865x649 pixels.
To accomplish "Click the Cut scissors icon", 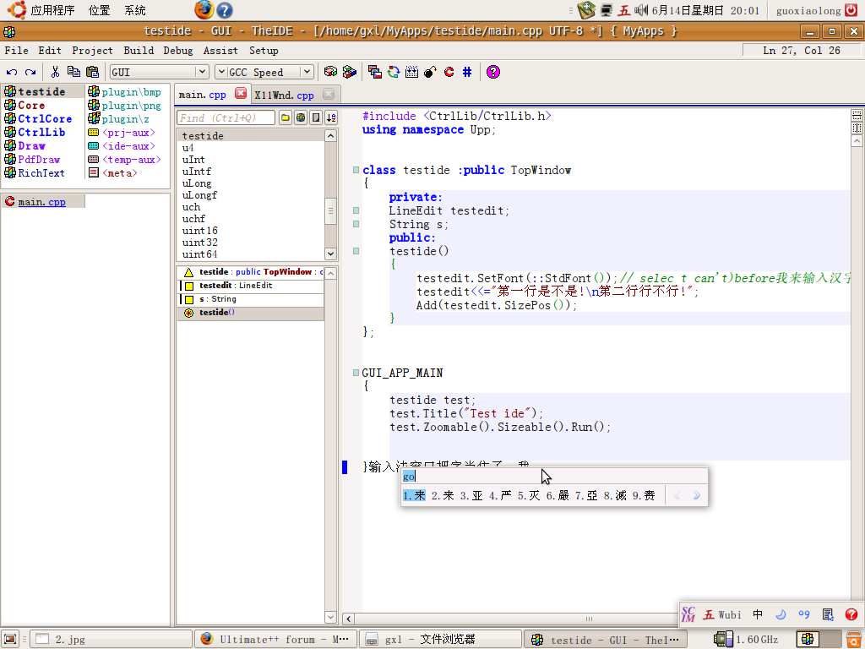I will (56, 73).
